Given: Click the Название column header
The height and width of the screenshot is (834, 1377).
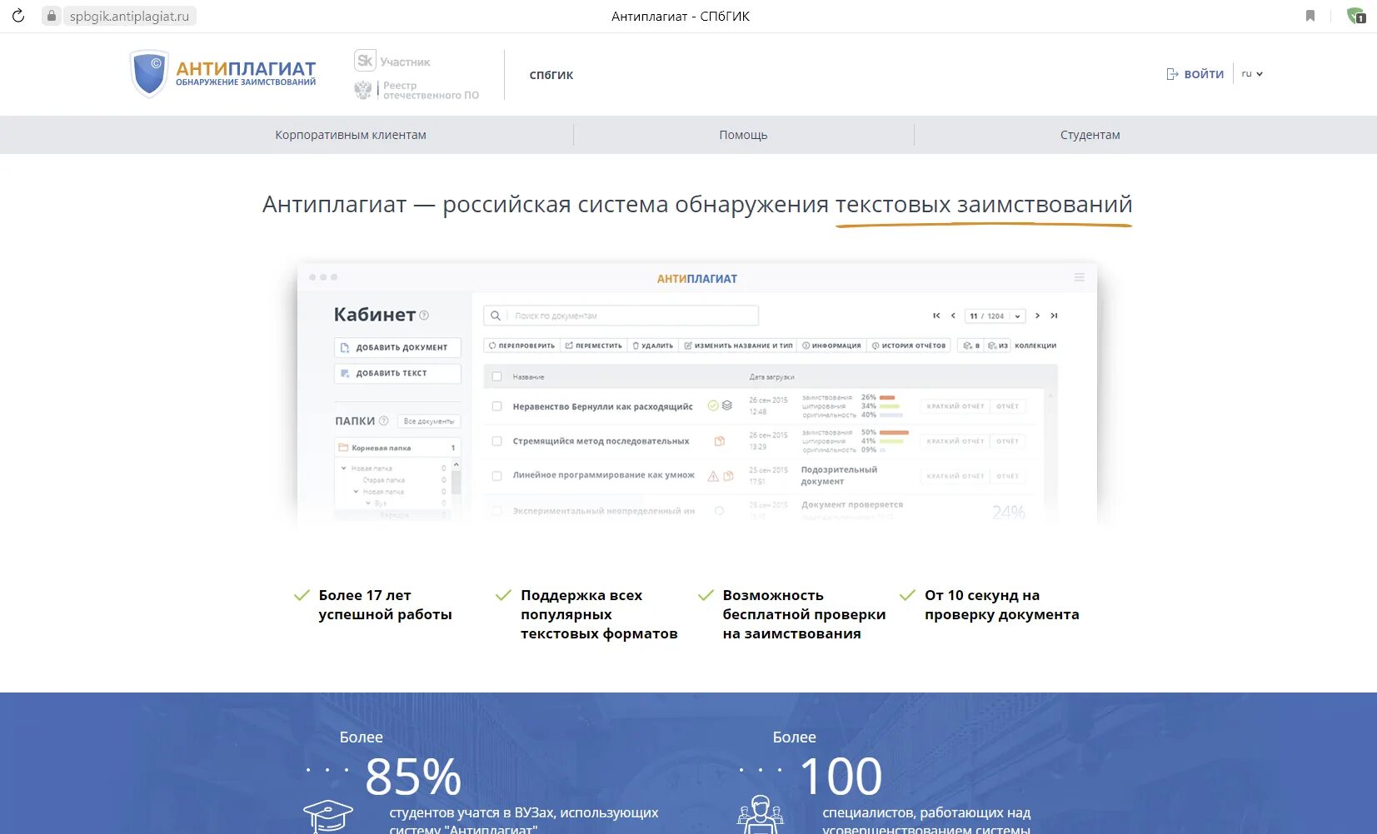Looking at the screenshot, I should coord(528,377).
